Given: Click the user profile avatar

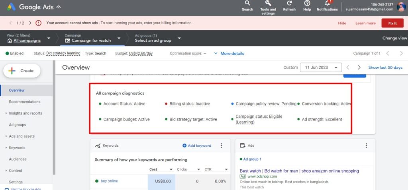Looking at the screenshot, I should pos(401,7).
